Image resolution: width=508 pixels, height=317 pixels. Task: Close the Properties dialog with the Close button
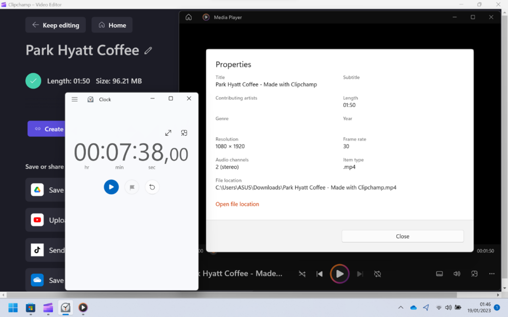(402, 236)
